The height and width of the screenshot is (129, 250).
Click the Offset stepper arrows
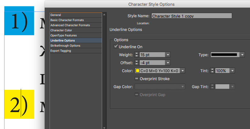pyautogui.click(x=137, y=63)
